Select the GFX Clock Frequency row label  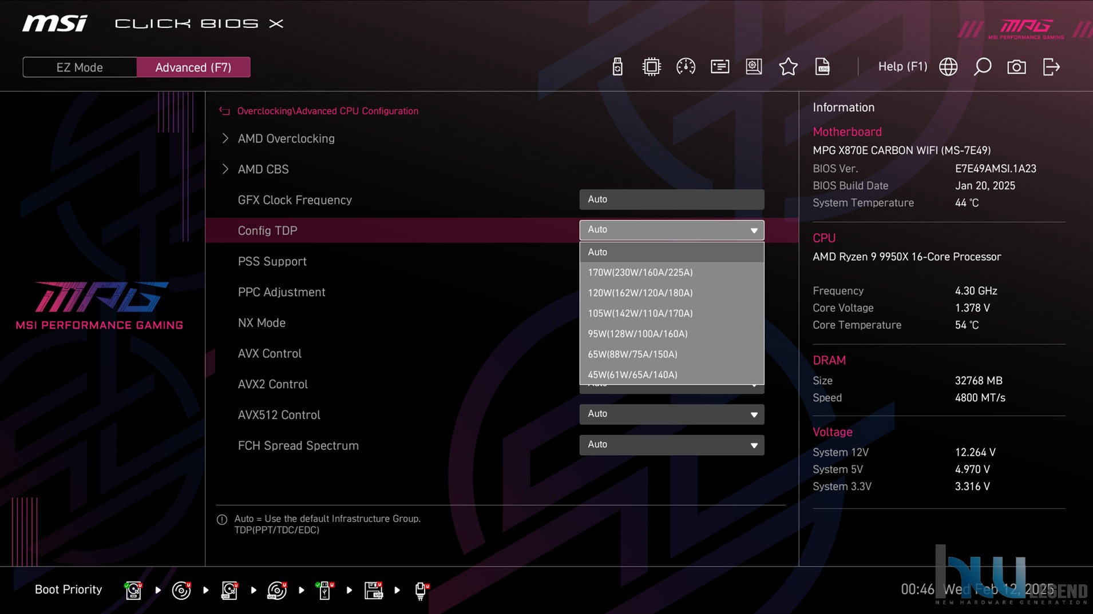coord(295,200)
